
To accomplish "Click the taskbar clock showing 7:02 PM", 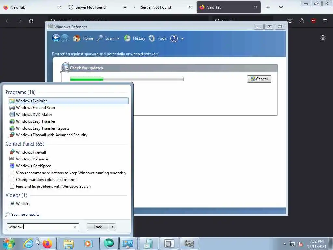I will tap(316, 244).
